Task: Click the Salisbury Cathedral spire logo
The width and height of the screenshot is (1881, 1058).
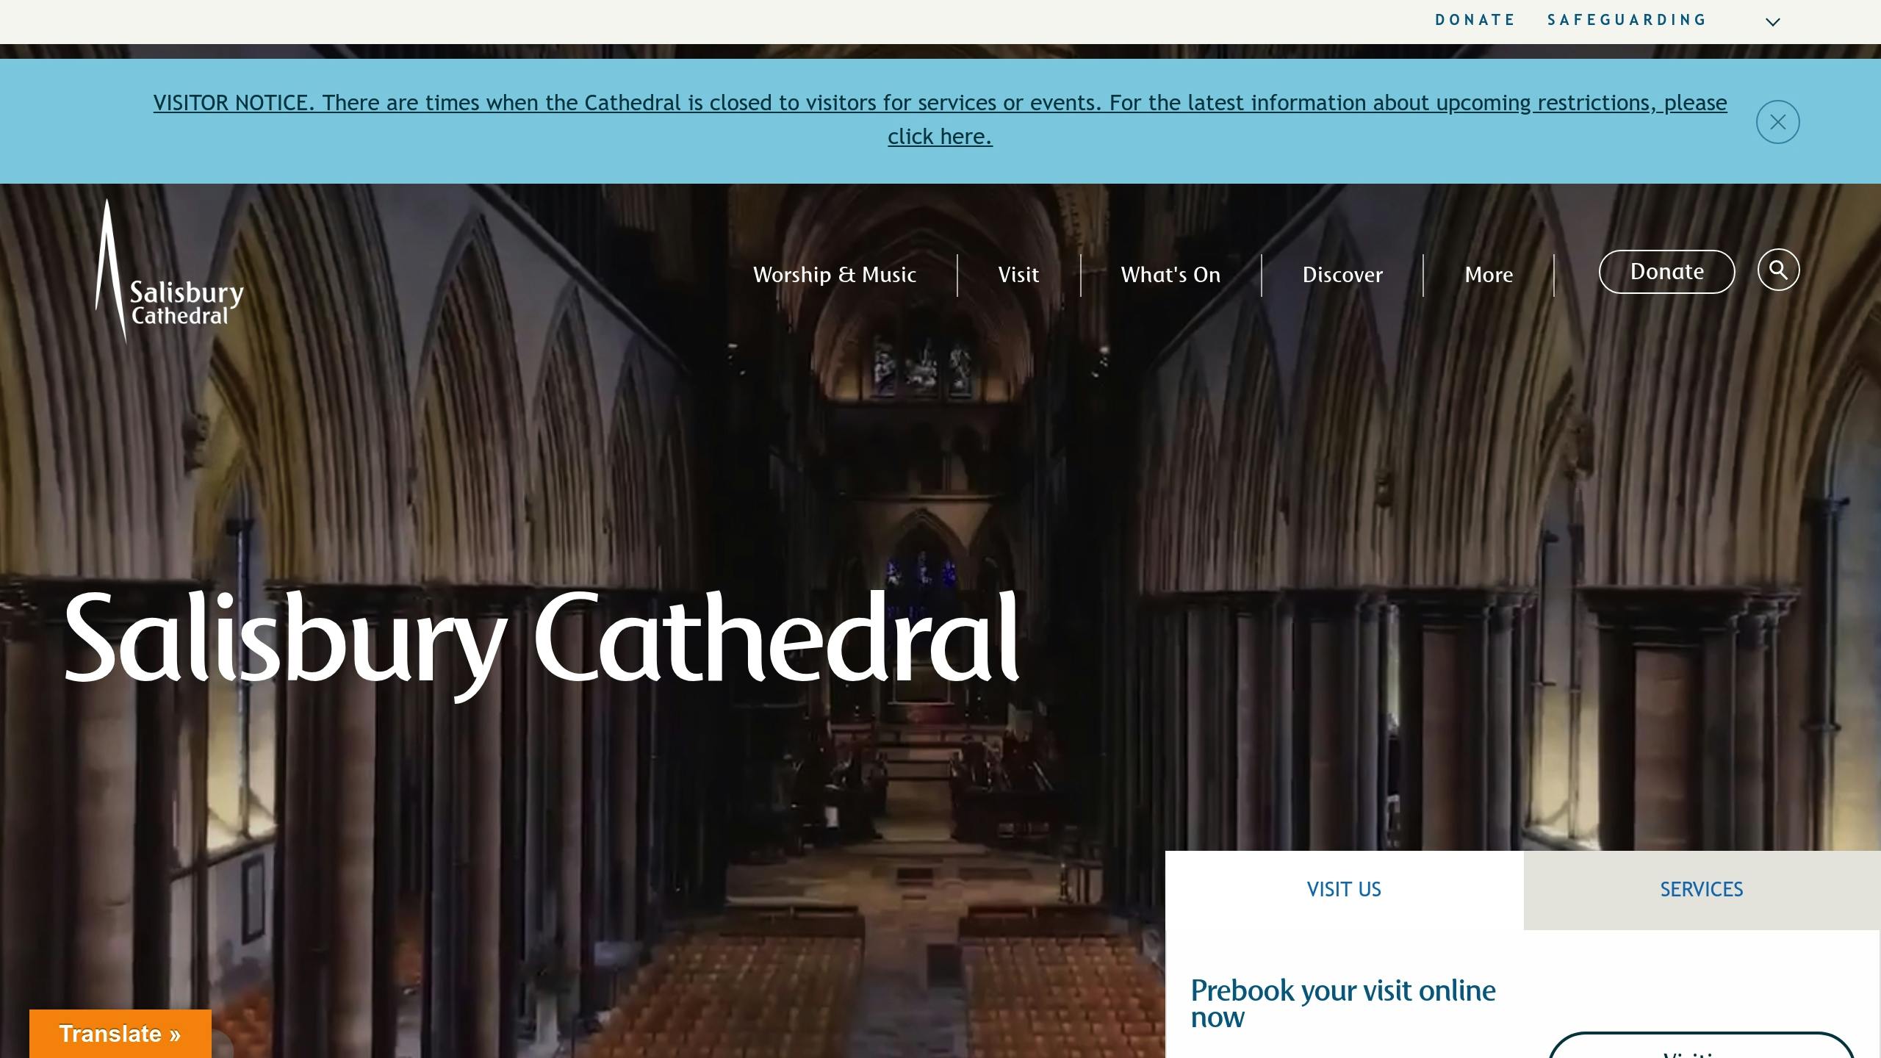Action: [170, 271]
